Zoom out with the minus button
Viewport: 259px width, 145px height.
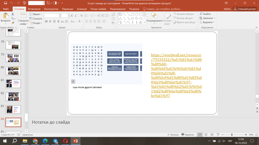coord(223,135)
